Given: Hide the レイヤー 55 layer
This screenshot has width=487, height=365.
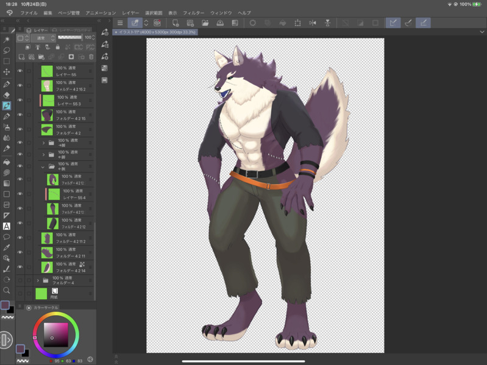Looking at the screenshot, I should (x=20, y=71).
